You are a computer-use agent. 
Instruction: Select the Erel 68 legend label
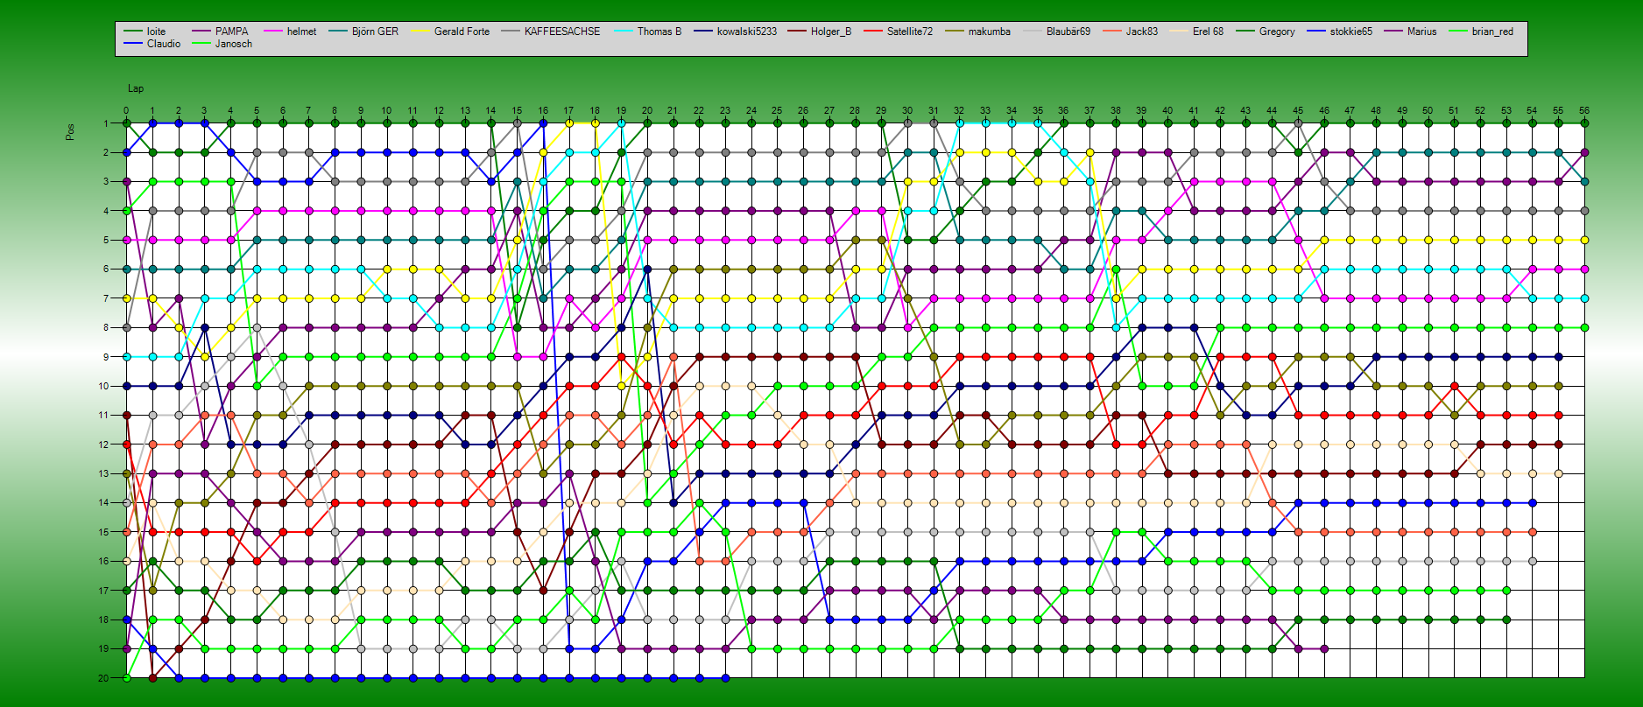(x=1208, y=31)
